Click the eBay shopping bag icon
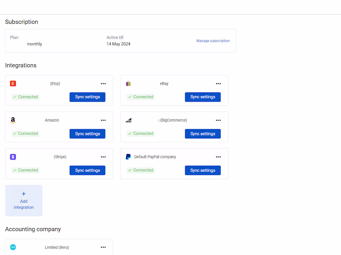 pos(128,83)
